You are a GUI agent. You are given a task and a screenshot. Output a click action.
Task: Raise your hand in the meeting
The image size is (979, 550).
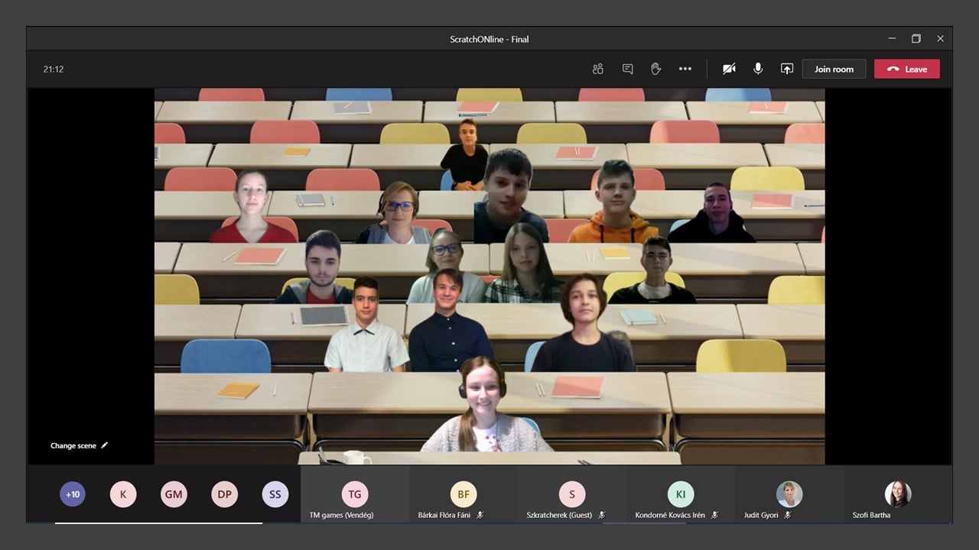coord(655,69)
